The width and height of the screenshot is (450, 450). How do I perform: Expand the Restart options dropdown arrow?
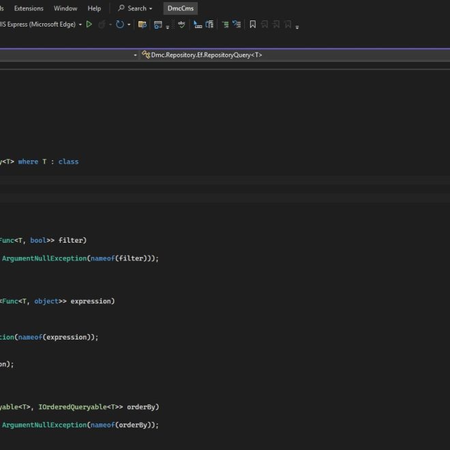[x=129, y=25]
